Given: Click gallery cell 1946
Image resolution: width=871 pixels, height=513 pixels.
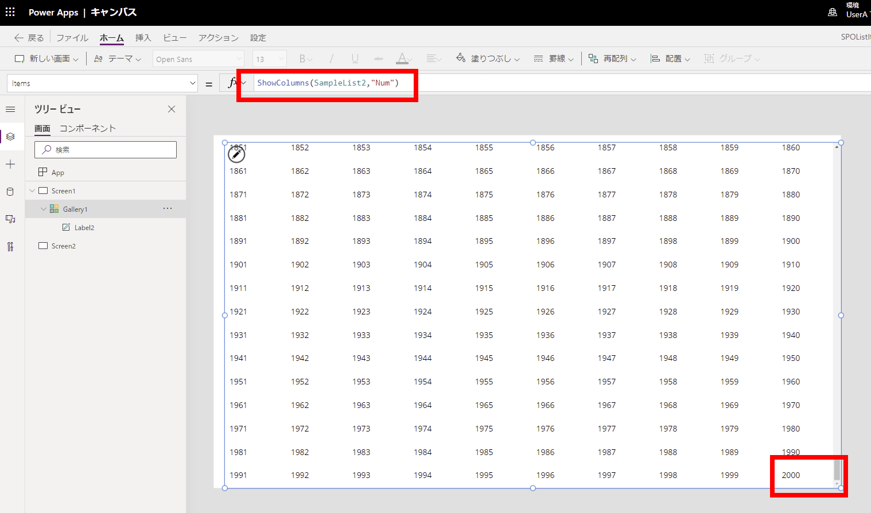Looking at the screenshot, I should pos(545,358).
